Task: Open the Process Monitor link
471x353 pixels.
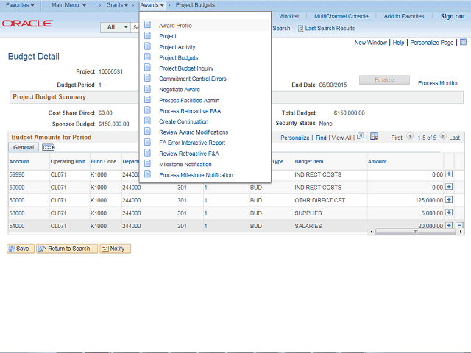Action: [437, 83]
